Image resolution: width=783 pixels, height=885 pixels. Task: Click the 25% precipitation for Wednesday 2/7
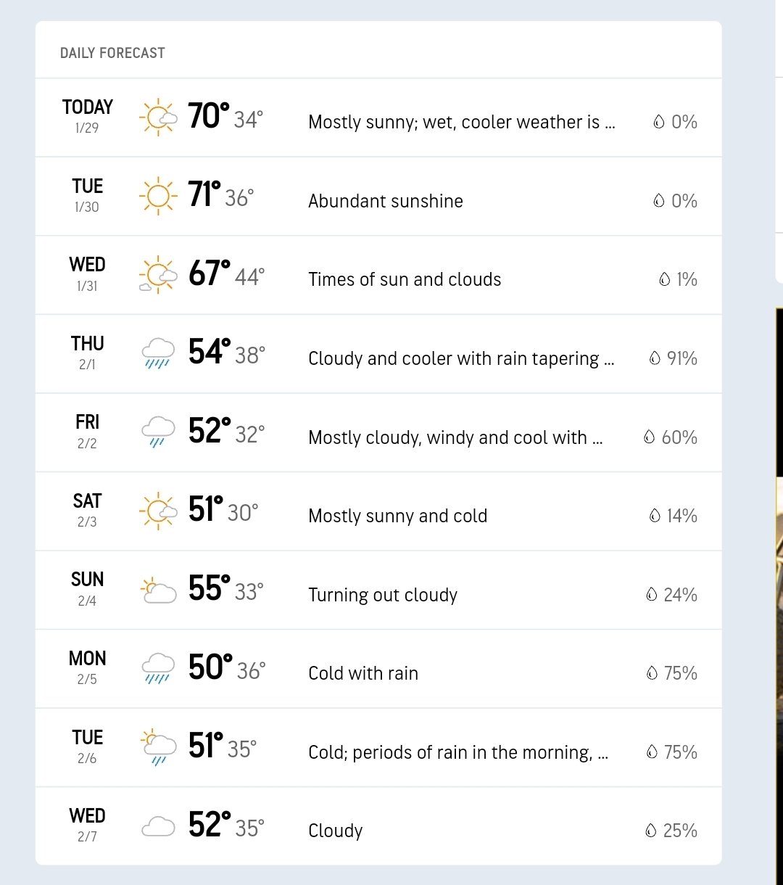tap(680, 831)
